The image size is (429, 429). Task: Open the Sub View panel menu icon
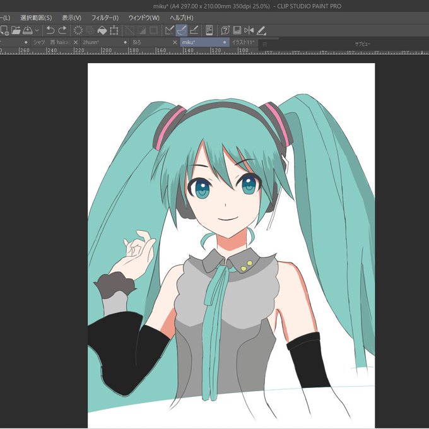pos(264,44)
